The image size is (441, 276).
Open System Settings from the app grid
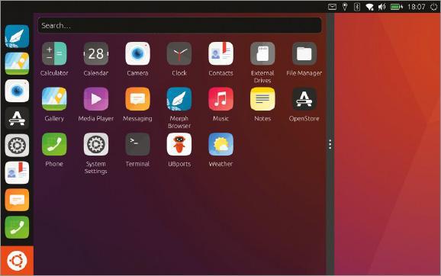96,144
